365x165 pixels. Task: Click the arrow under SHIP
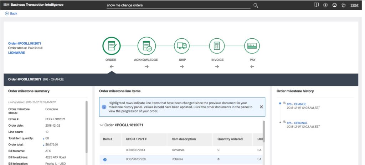[182, 66]
